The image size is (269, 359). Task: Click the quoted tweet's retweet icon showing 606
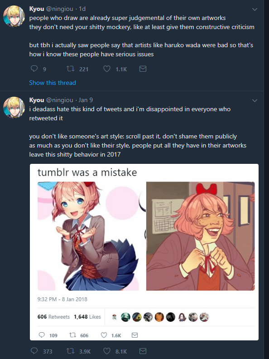tap(72, 335)
